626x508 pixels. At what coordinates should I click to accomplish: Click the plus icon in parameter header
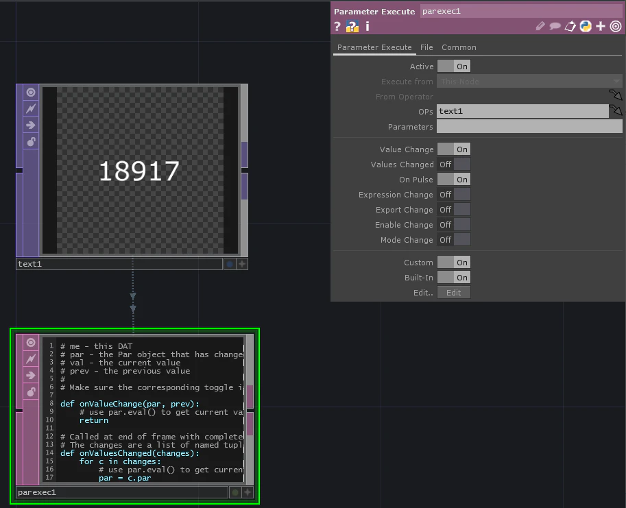pos(601,26)
